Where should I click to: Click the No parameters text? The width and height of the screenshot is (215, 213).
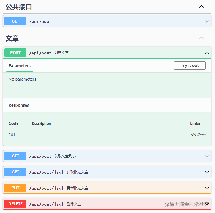[x=22, y=79]
